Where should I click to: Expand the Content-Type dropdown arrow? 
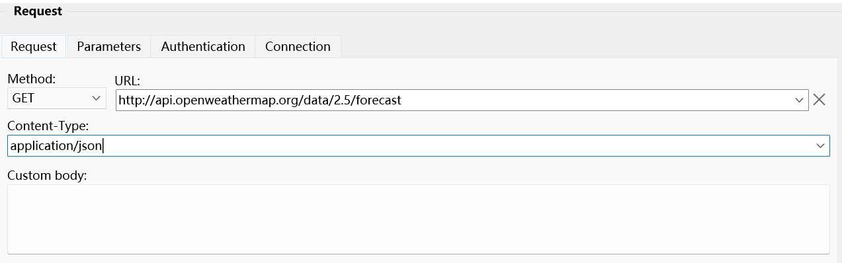[821, 145]
